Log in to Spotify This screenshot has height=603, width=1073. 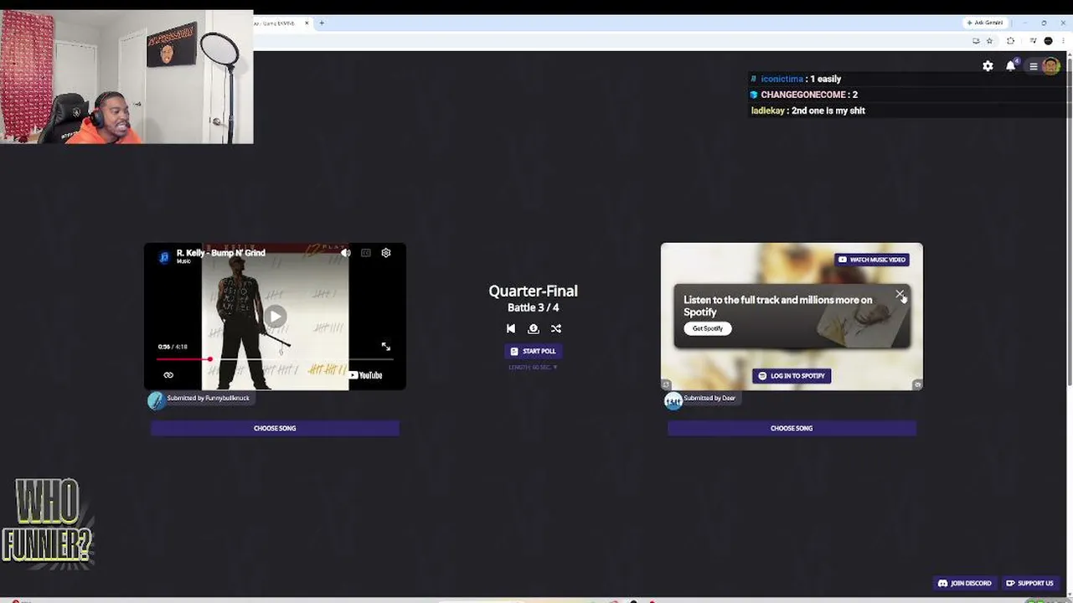792,376
